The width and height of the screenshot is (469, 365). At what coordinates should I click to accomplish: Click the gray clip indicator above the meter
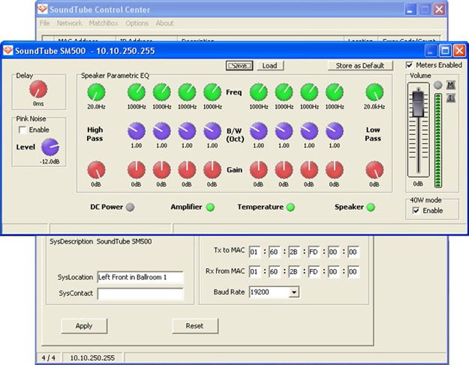pos(438,85)
